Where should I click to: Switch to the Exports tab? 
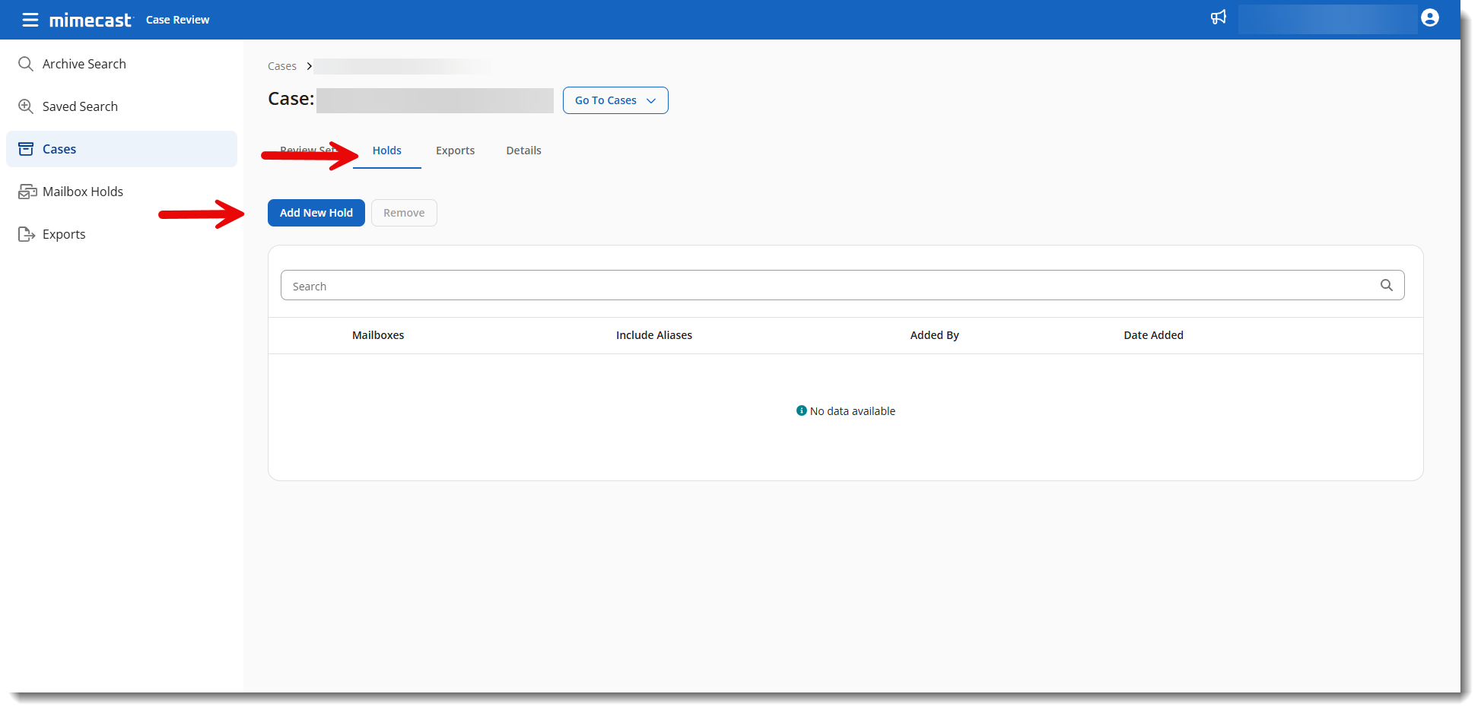click(455, 151)
